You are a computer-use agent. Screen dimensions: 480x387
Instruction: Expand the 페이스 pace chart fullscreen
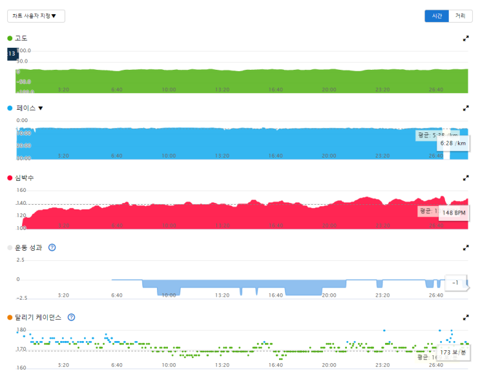[x=466, y=108]
